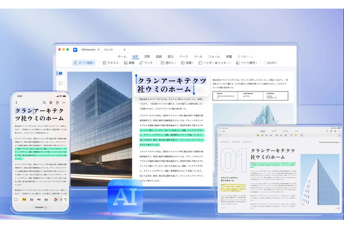Tap the grid view icon on phone
The image size is (344, 229).
point(51,103)
